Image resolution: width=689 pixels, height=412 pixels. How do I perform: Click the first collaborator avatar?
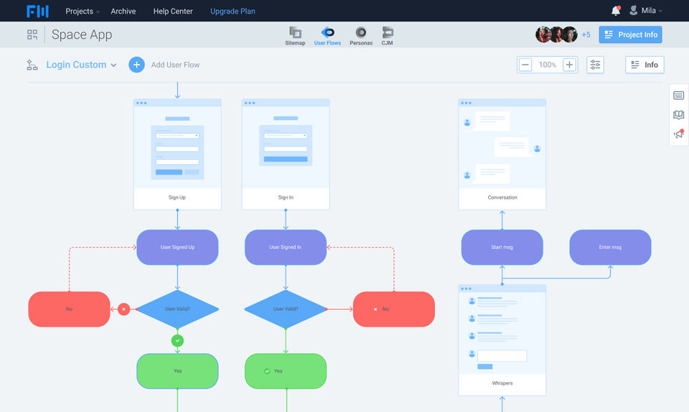[x=543, y=34]
